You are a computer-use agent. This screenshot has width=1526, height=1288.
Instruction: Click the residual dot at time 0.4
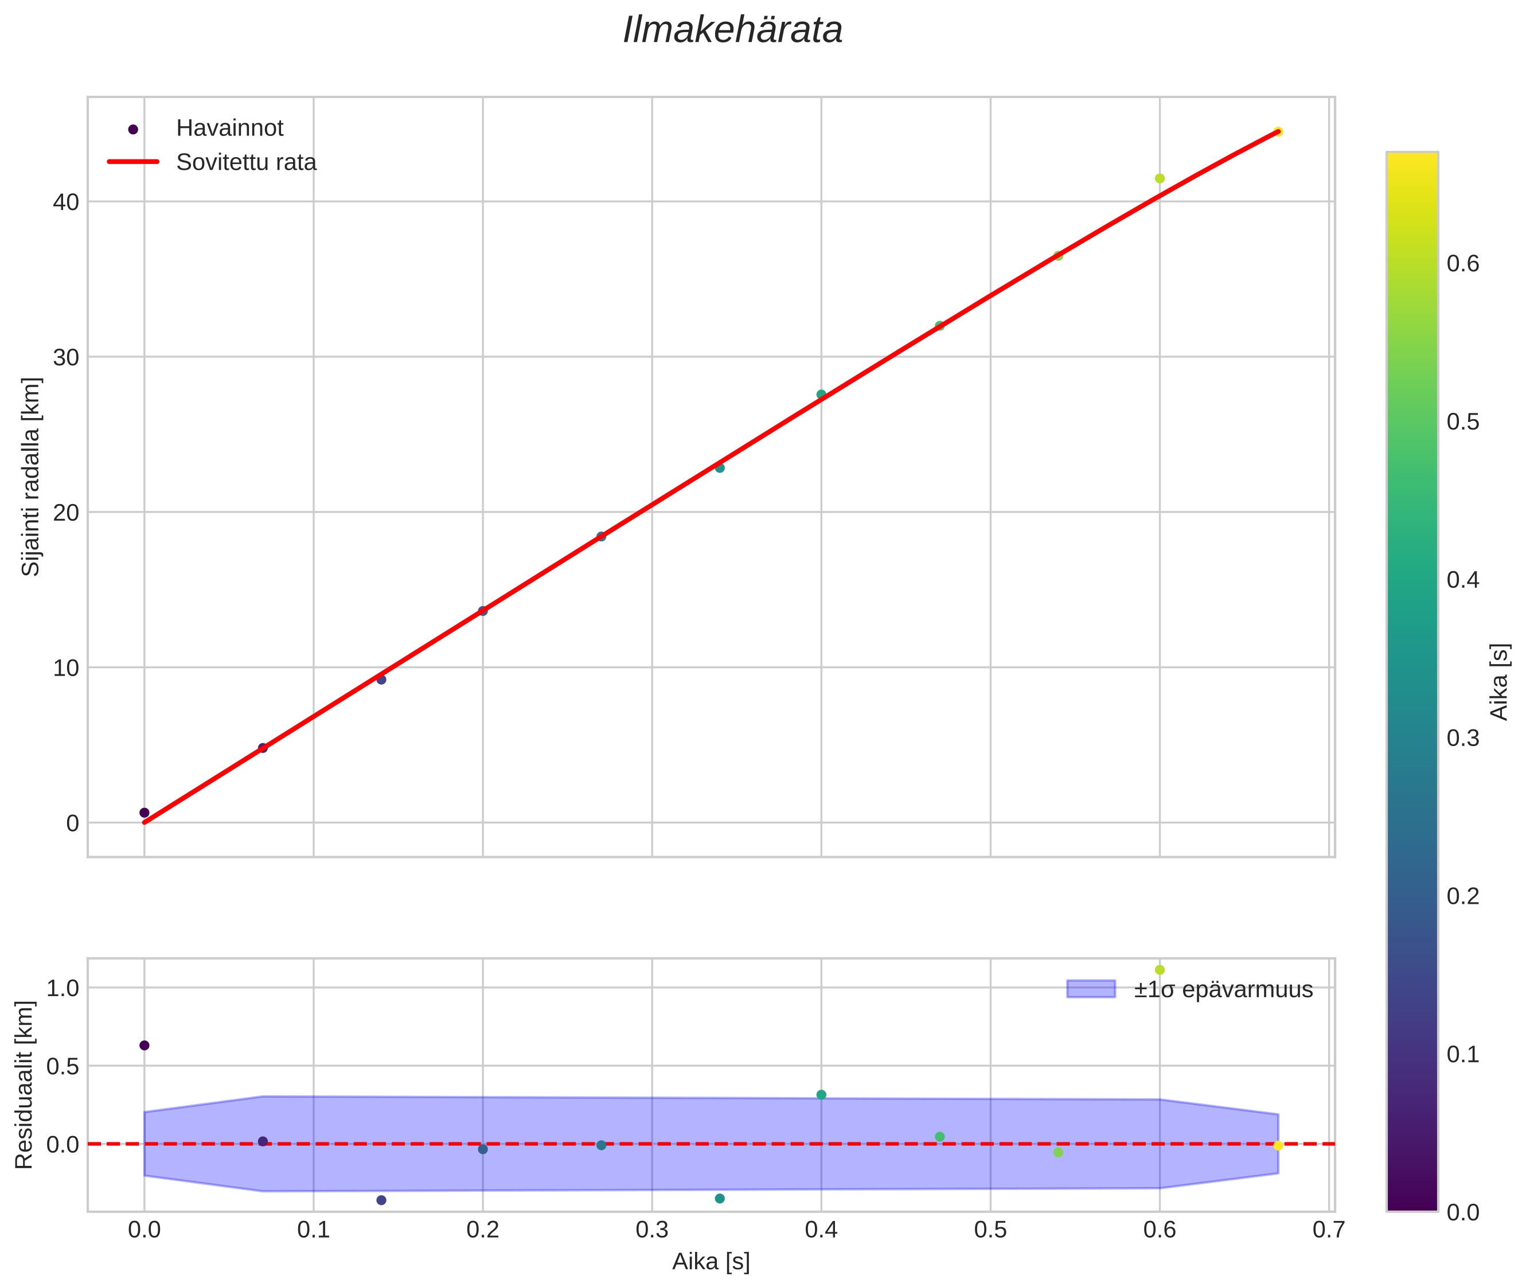tap(821, 1095)
